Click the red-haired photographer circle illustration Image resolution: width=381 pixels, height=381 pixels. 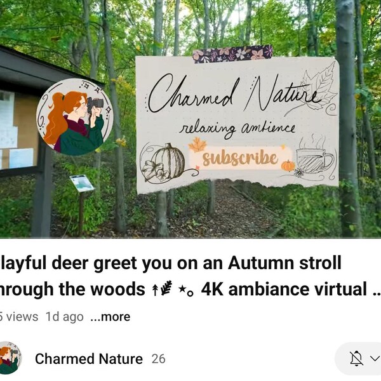(x=75, y=117)
